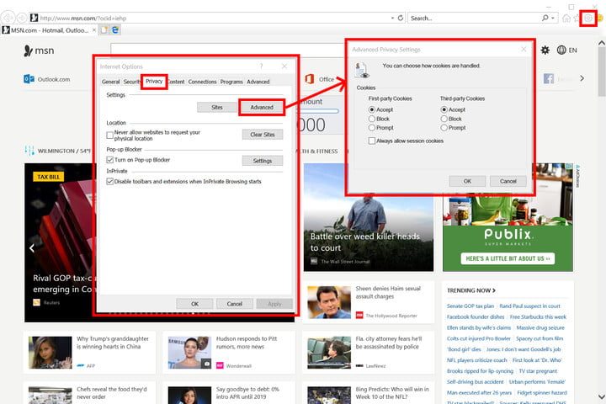Click the Internet Options help question mark
606x404 pixels.
261,66
